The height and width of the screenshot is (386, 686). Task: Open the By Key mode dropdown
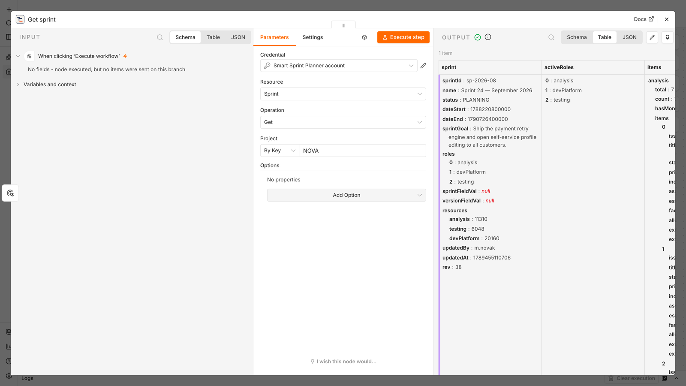[x=280, y=151]
